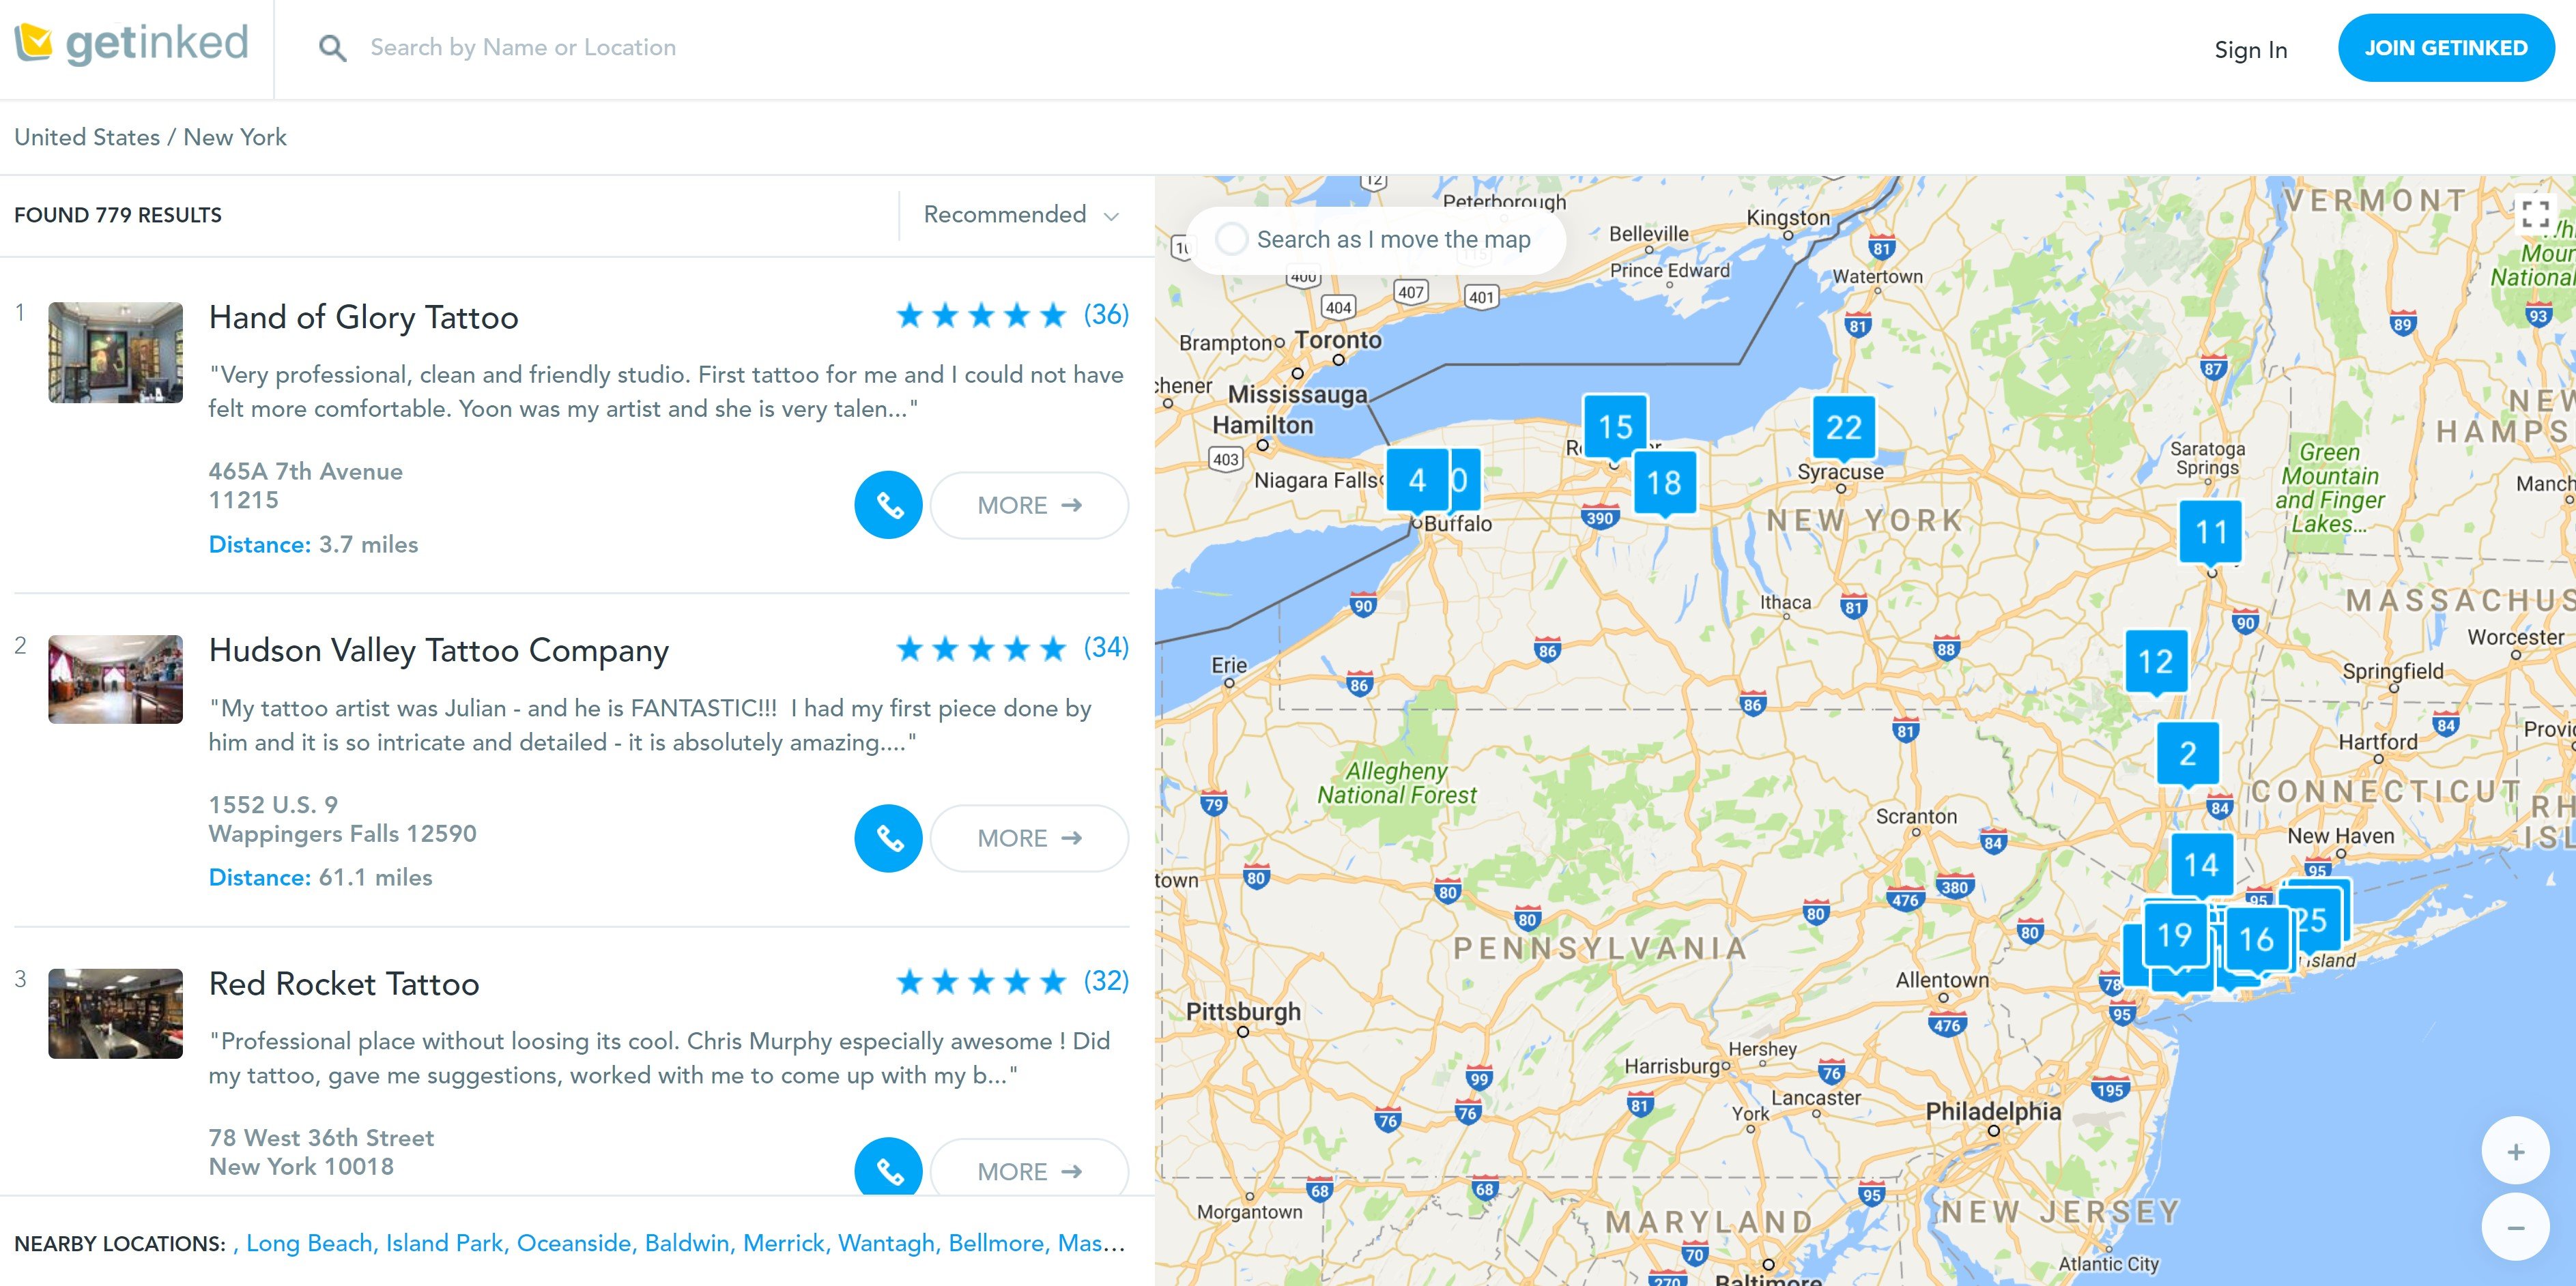Screen dimensions: 2576x1286
Task: Open map cluster marker 2
Action: [x=2188, y=753]
